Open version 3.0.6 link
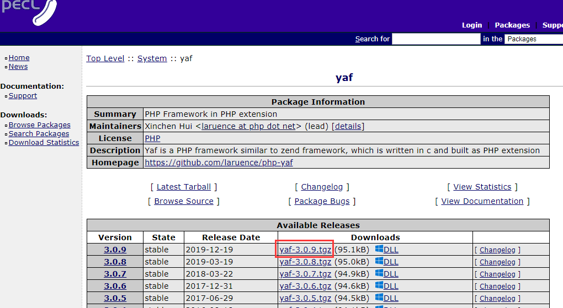563x308 pixels. click(x=115, y=286)
